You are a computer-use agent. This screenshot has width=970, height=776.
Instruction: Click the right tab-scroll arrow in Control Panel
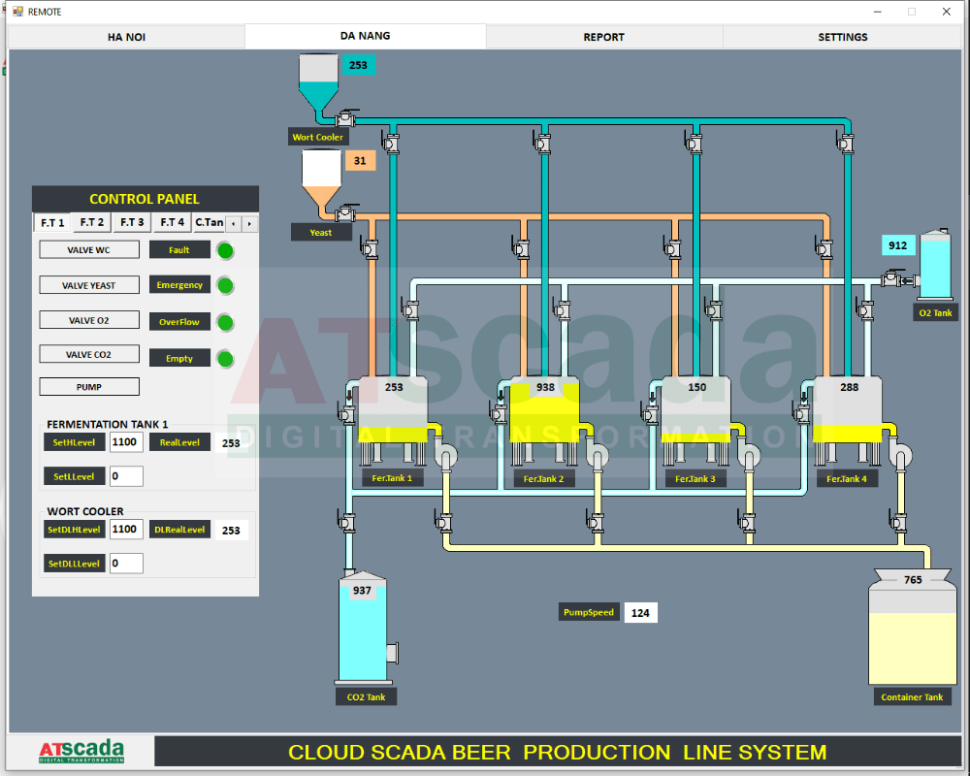249,223
